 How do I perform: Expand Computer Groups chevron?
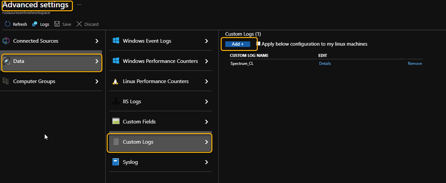[97, 81]
